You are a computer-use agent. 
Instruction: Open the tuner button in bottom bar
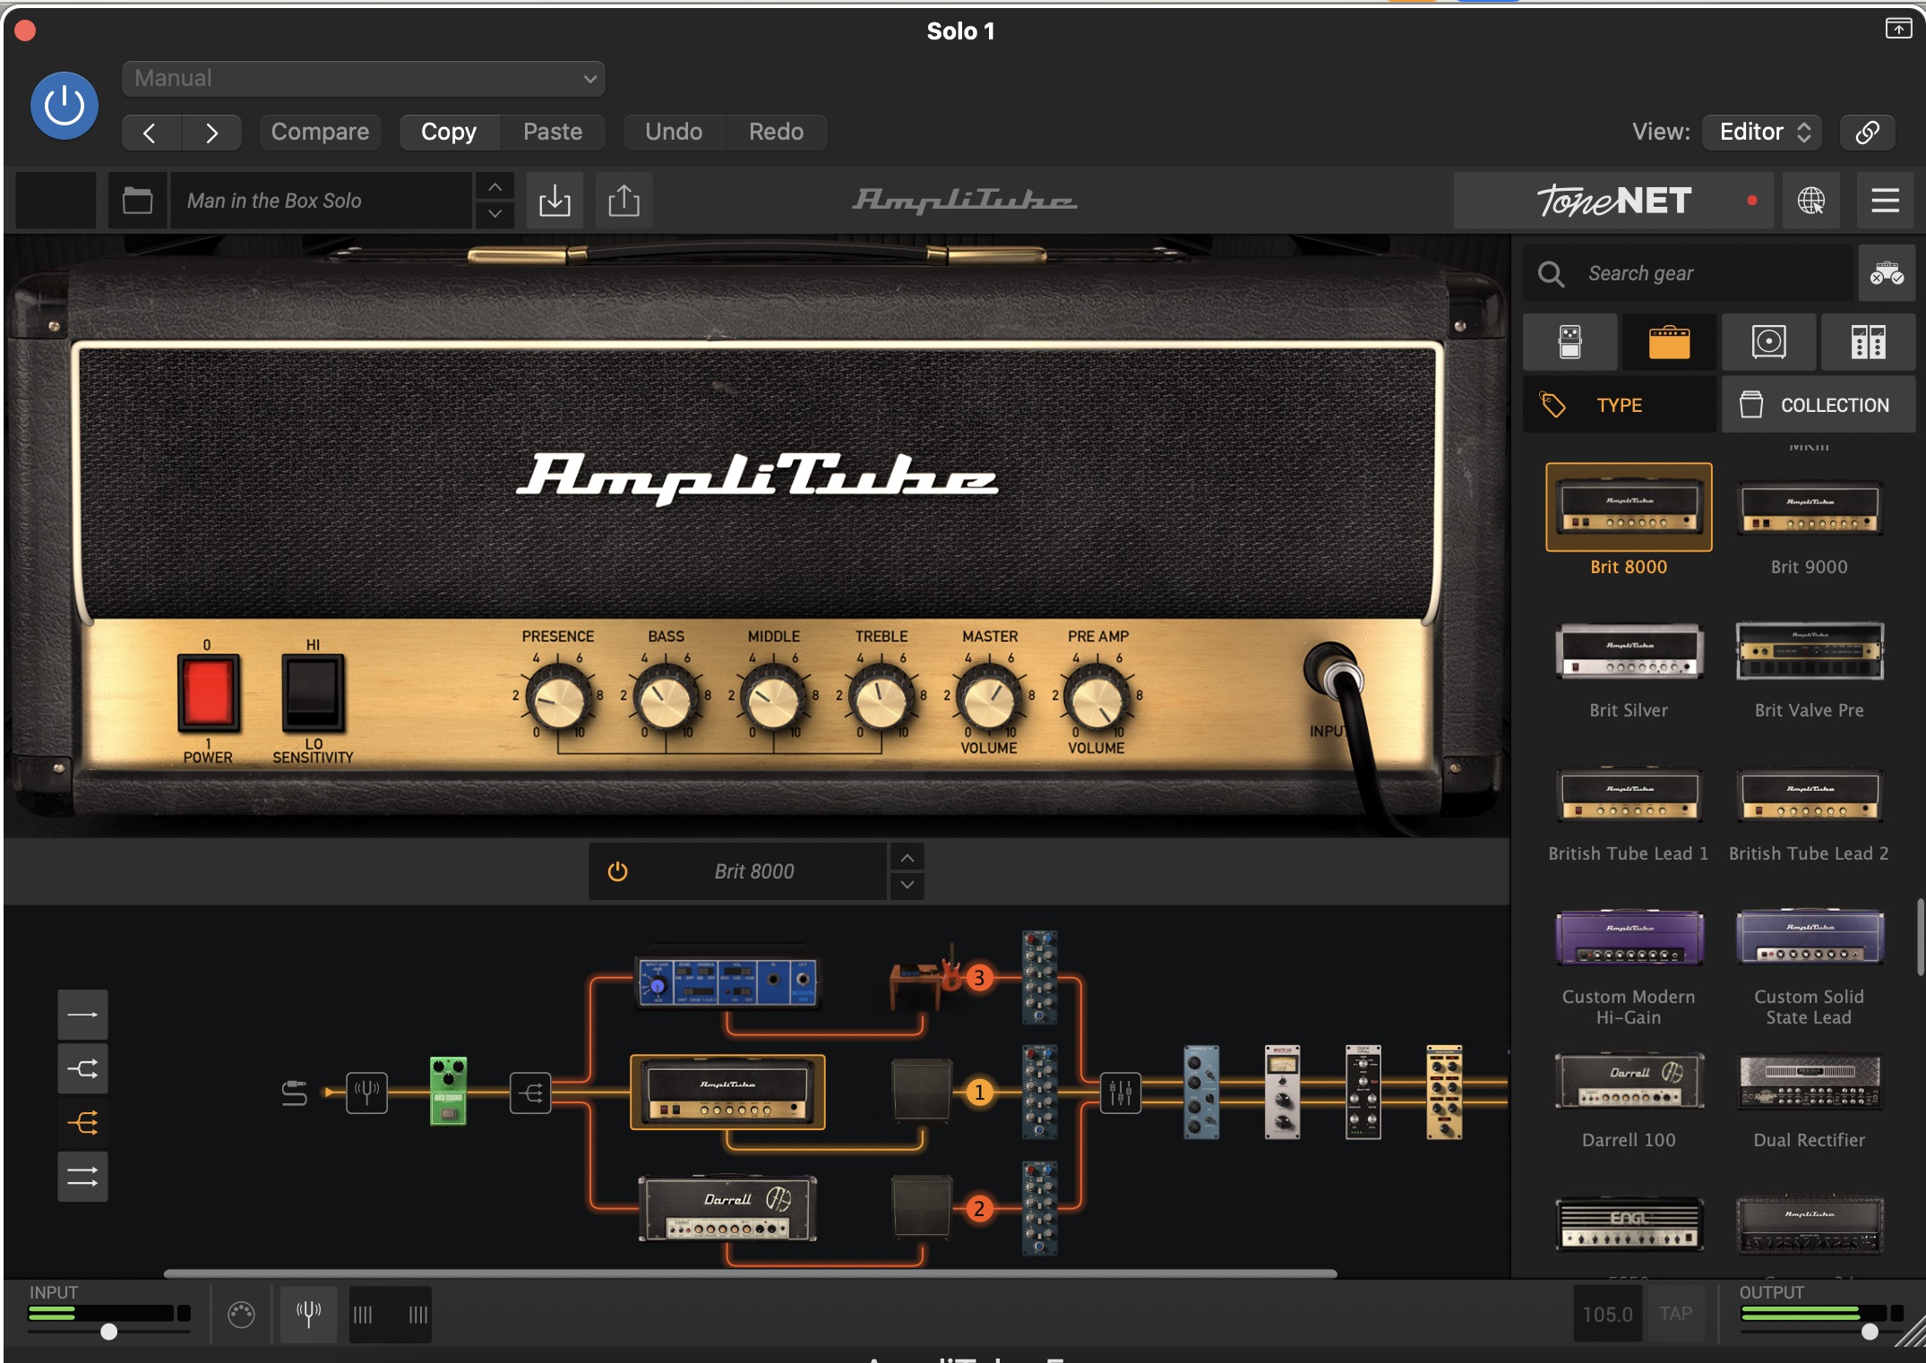pos(308,1315)
